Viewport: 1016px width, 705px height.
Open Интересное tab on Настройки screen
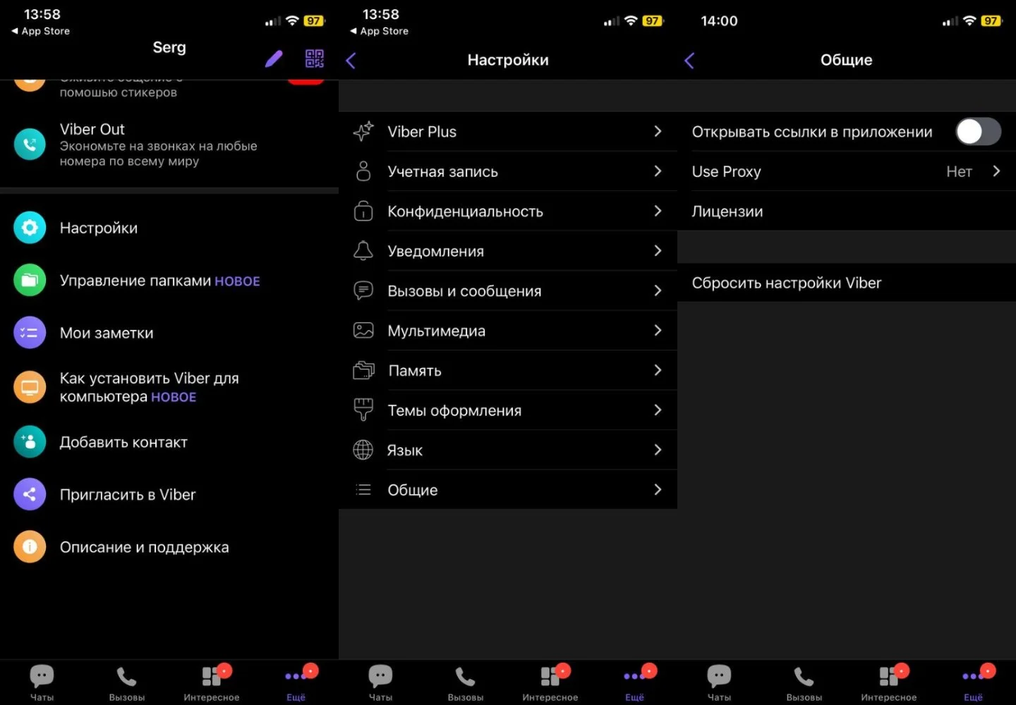550,682
